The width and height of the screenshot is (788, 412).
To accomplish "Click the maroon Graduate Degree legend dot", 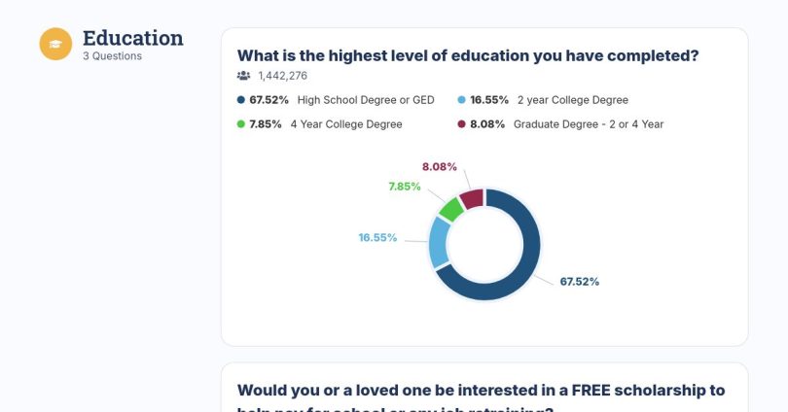I will coord(461,124).
